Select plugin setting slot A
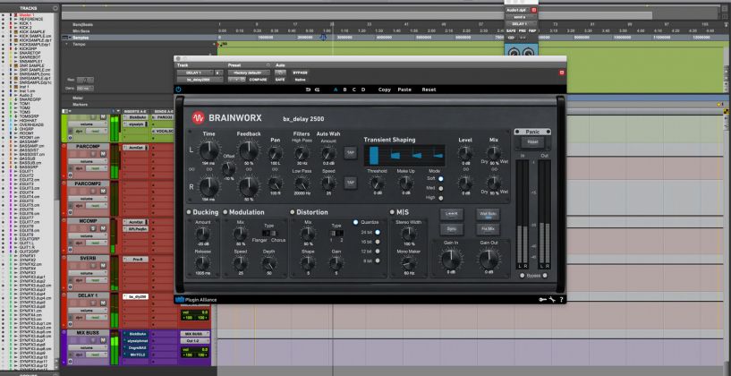 (x=336, y=90)
